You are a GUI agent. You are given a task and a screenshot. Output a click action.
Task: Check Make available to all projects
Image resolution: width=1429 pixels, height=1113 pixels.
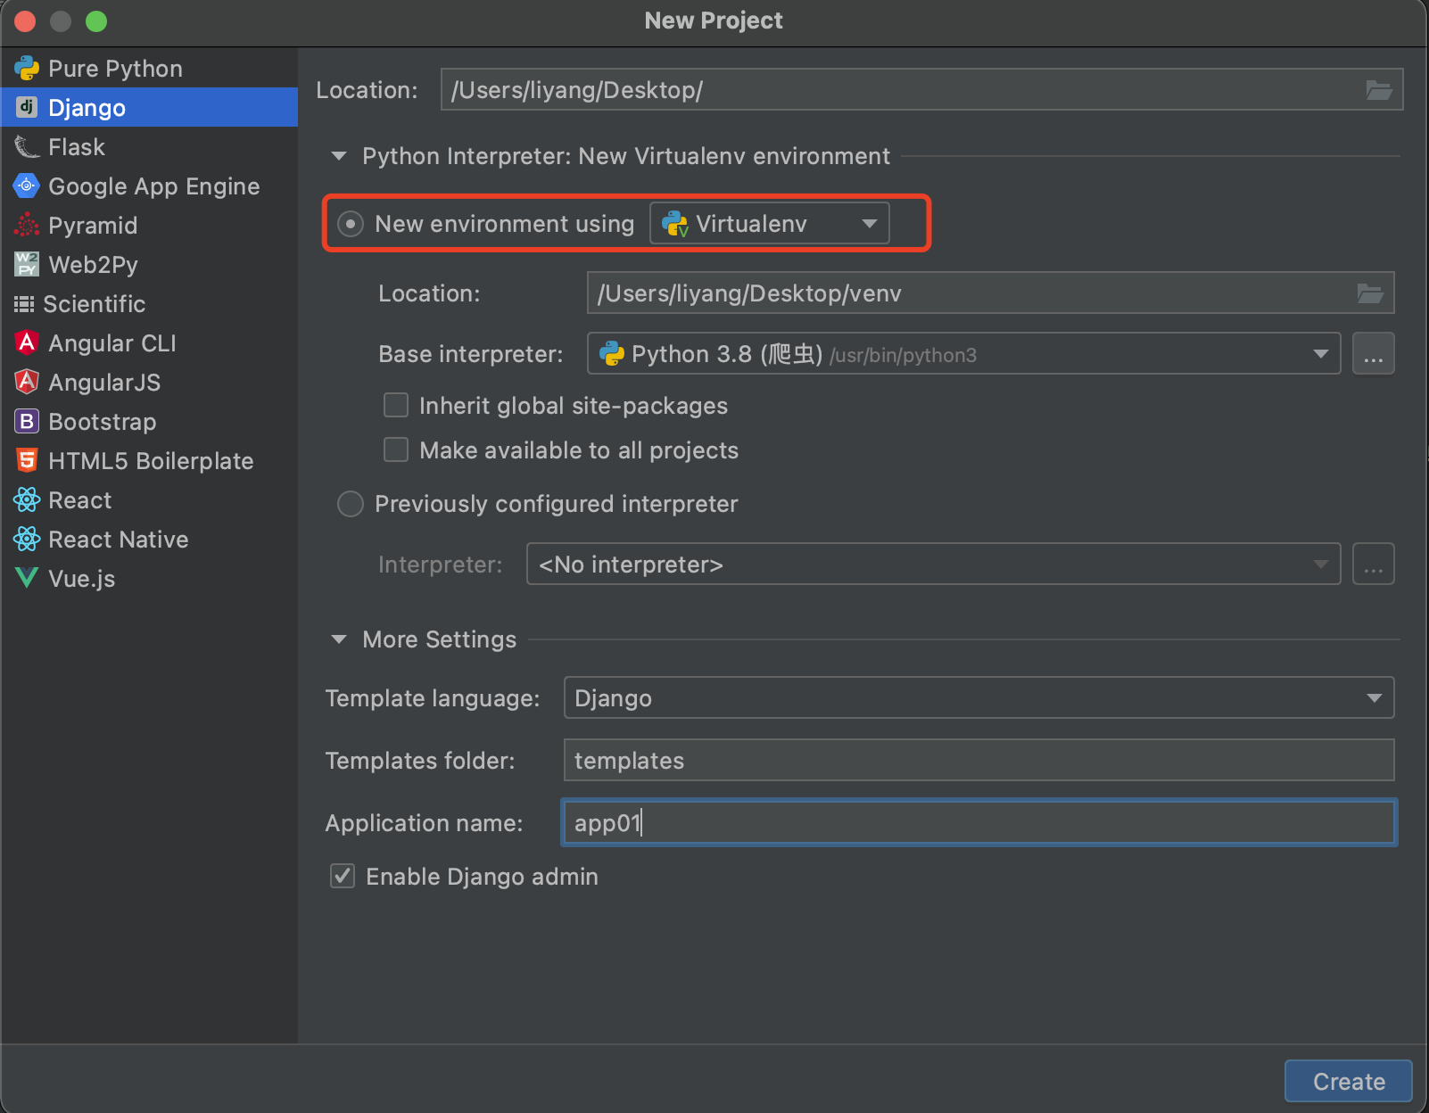click(x=396, y=449)
